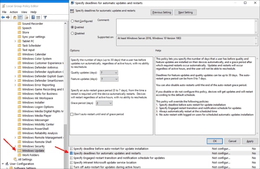260x169 pixels.
Task: Select the Enabled radio button
Action: click(72, 27)
